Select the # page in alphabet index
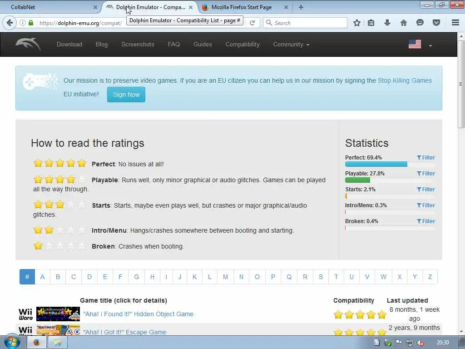The image size is (465, 349). [x=27, y=277]
